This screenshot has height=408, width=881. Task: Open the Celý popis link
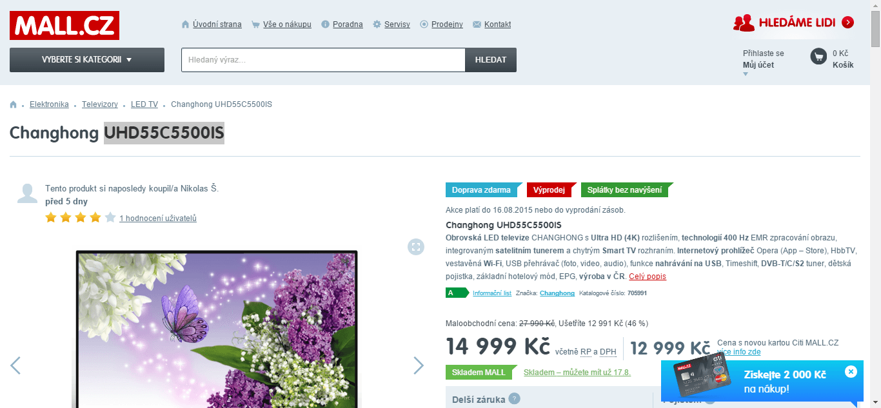pyautogui.click(x=648, y=277)
